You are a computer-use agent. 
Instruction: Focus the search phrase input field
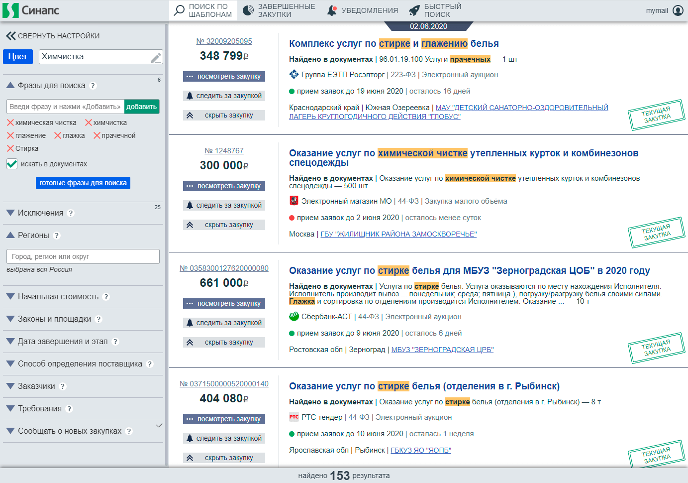pyautogui.click(x=65, y=107)
